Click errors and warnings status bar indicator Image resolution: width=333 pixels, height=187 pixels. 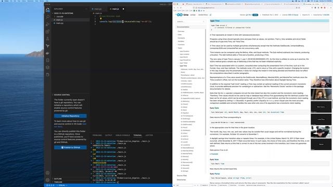[50, 185]
